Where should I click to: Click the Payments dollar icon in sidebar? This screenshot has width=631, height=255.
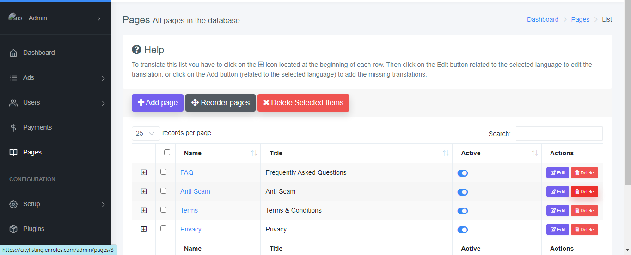click(13, 128)
